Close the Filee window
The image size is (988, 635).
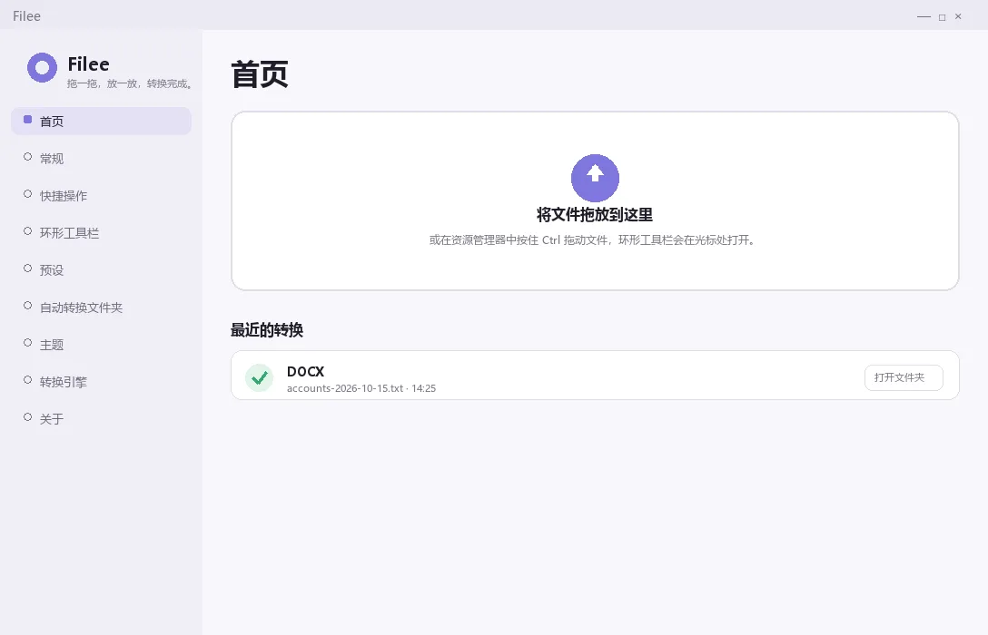pyautogui.click(x=958, y=16)
